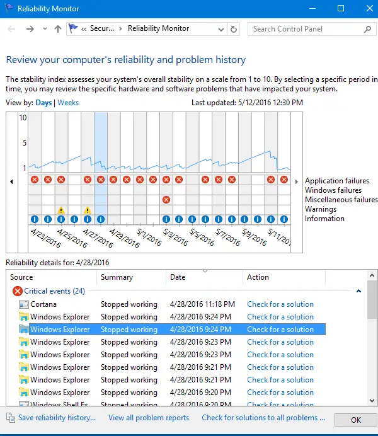Click the Cortana entry icon in list
The width and height of the screenshot is (378, 436).
click(24, 304)
